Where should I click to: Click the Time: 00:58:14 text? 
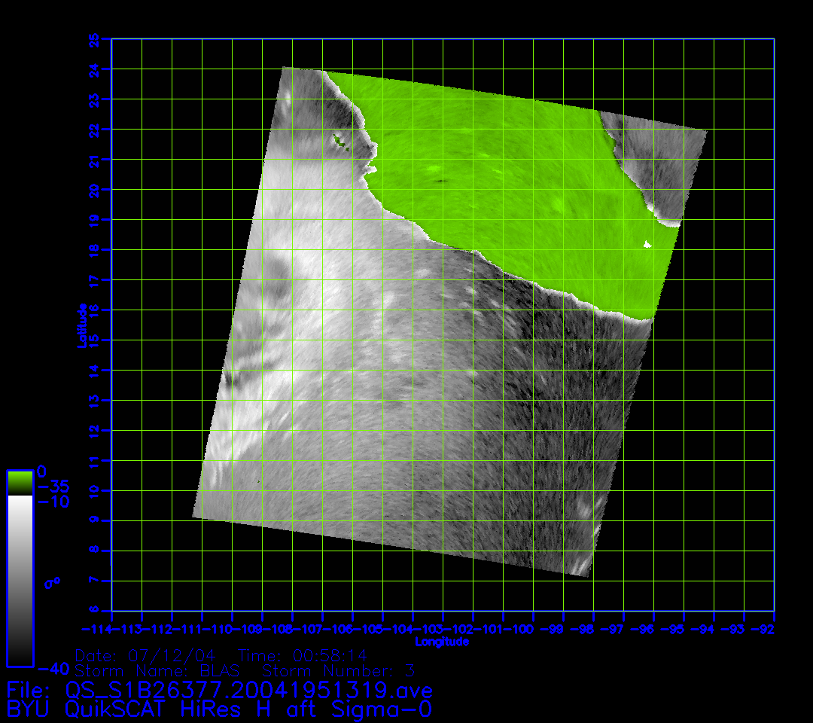[303, 655]
